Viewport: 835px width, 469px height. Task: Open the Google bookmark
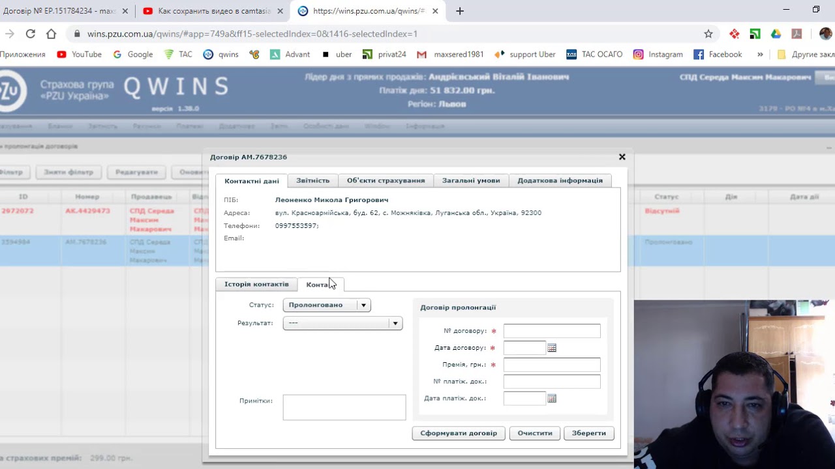point(133,55)
